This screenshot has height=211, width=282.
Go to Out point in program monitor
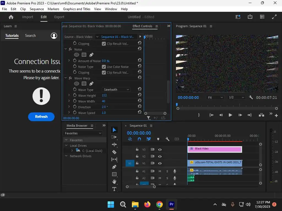pos(250,115)
